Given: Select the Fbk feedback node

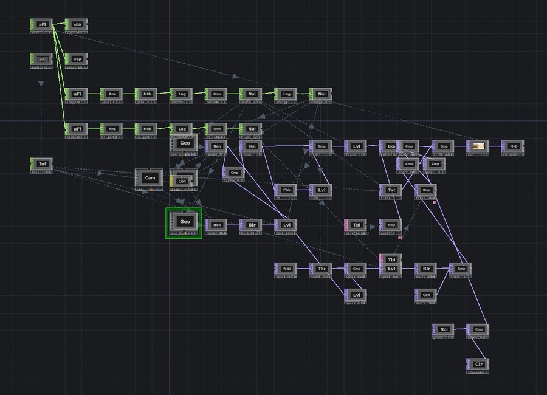Looking at the screenshot, I should pyautogui.click(x=286, y=190).
